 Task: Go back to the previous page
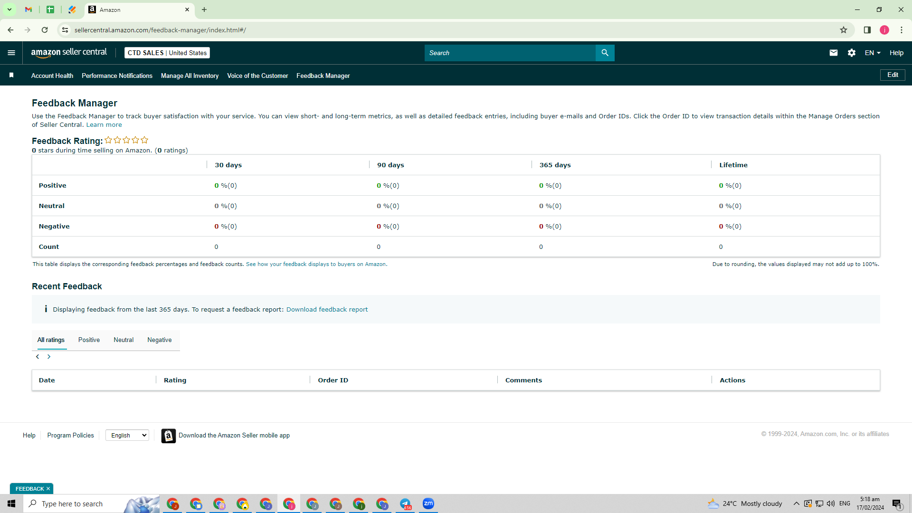click(x=10, y=30)
